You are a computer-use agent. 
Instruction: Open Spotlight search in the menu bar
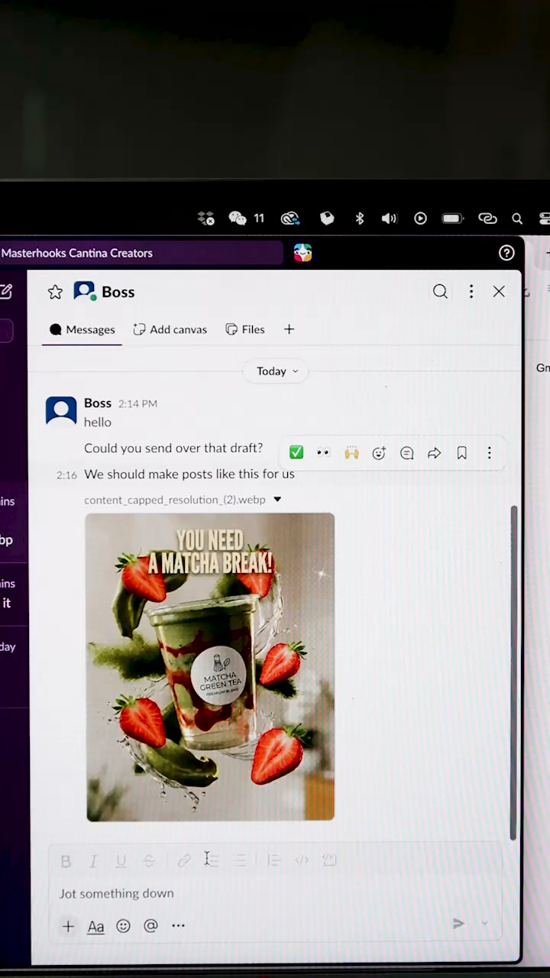pos(517,219)
